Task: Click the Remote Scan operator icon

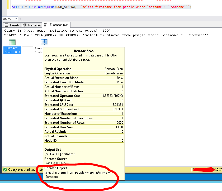Action: click(x=44, y=42)
